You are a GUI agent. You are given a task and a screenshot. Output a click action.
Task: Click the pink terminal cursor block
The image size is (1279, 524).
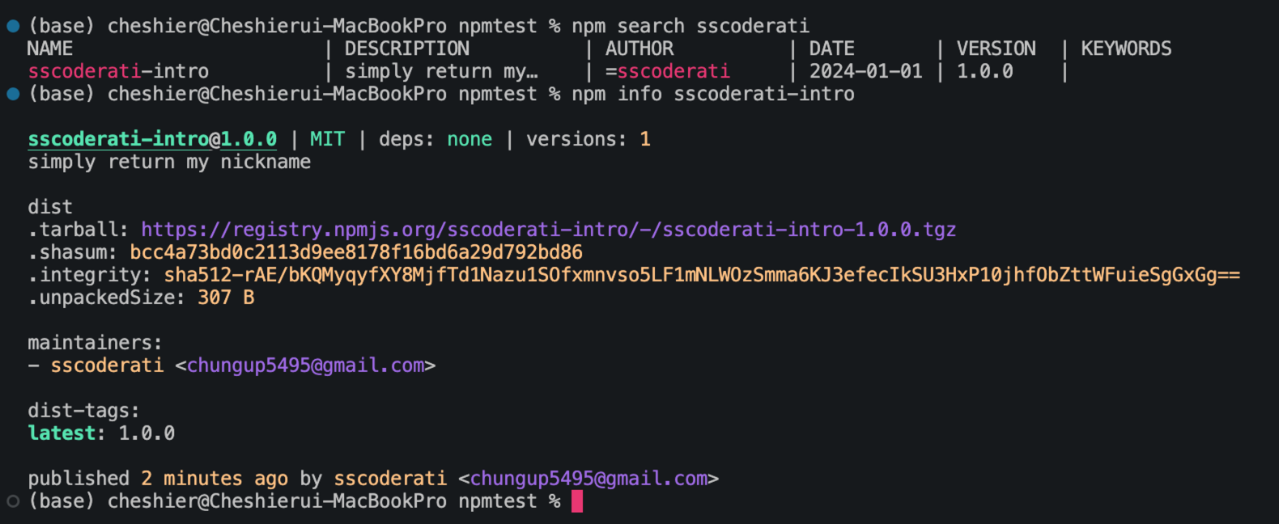[x=577, y=501]
